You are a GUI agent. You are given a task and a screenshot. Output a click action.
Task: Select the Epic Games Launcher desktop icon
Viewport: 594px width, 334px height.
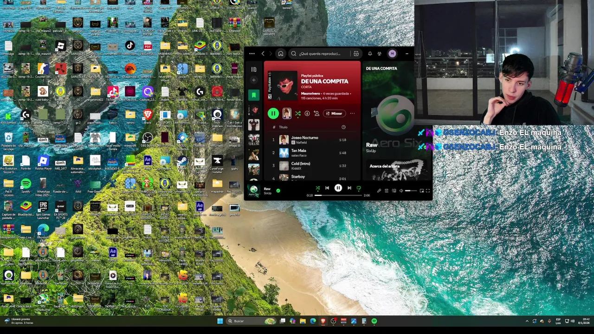[x=43, y=209]
